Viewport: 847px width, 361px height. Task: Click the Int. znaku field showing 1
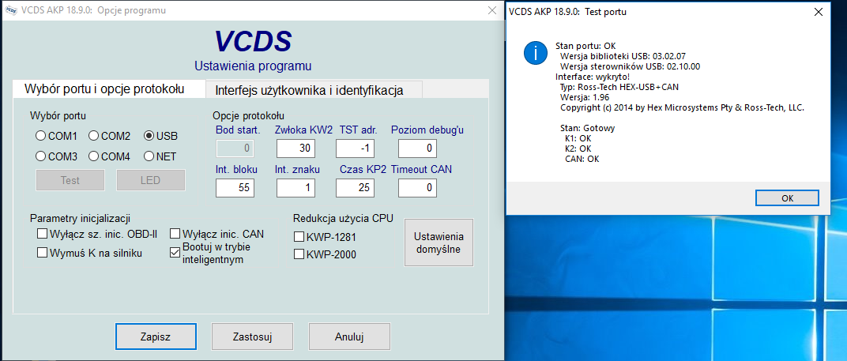pyautogui.click(x=296, y=188)
